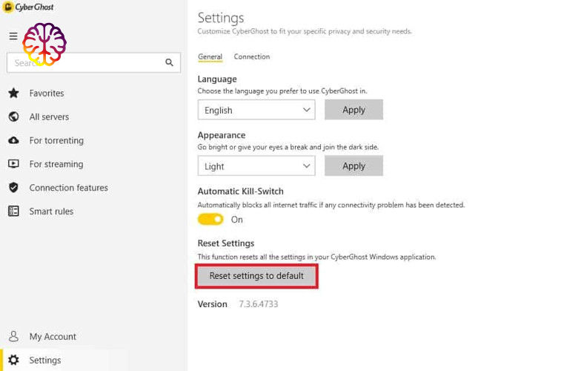Click the Settings gear icon

pyautogui.click(x=13, y=361)
